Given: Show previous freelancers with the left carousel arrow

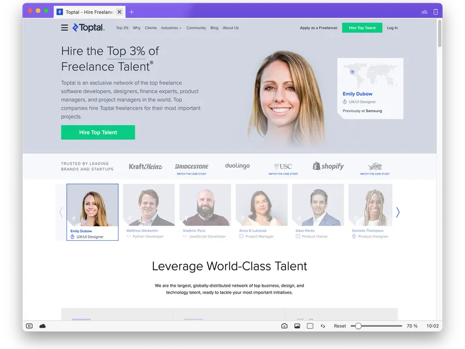Looking at the screenshot, I should pyautogui.click(x=61, y=212).
